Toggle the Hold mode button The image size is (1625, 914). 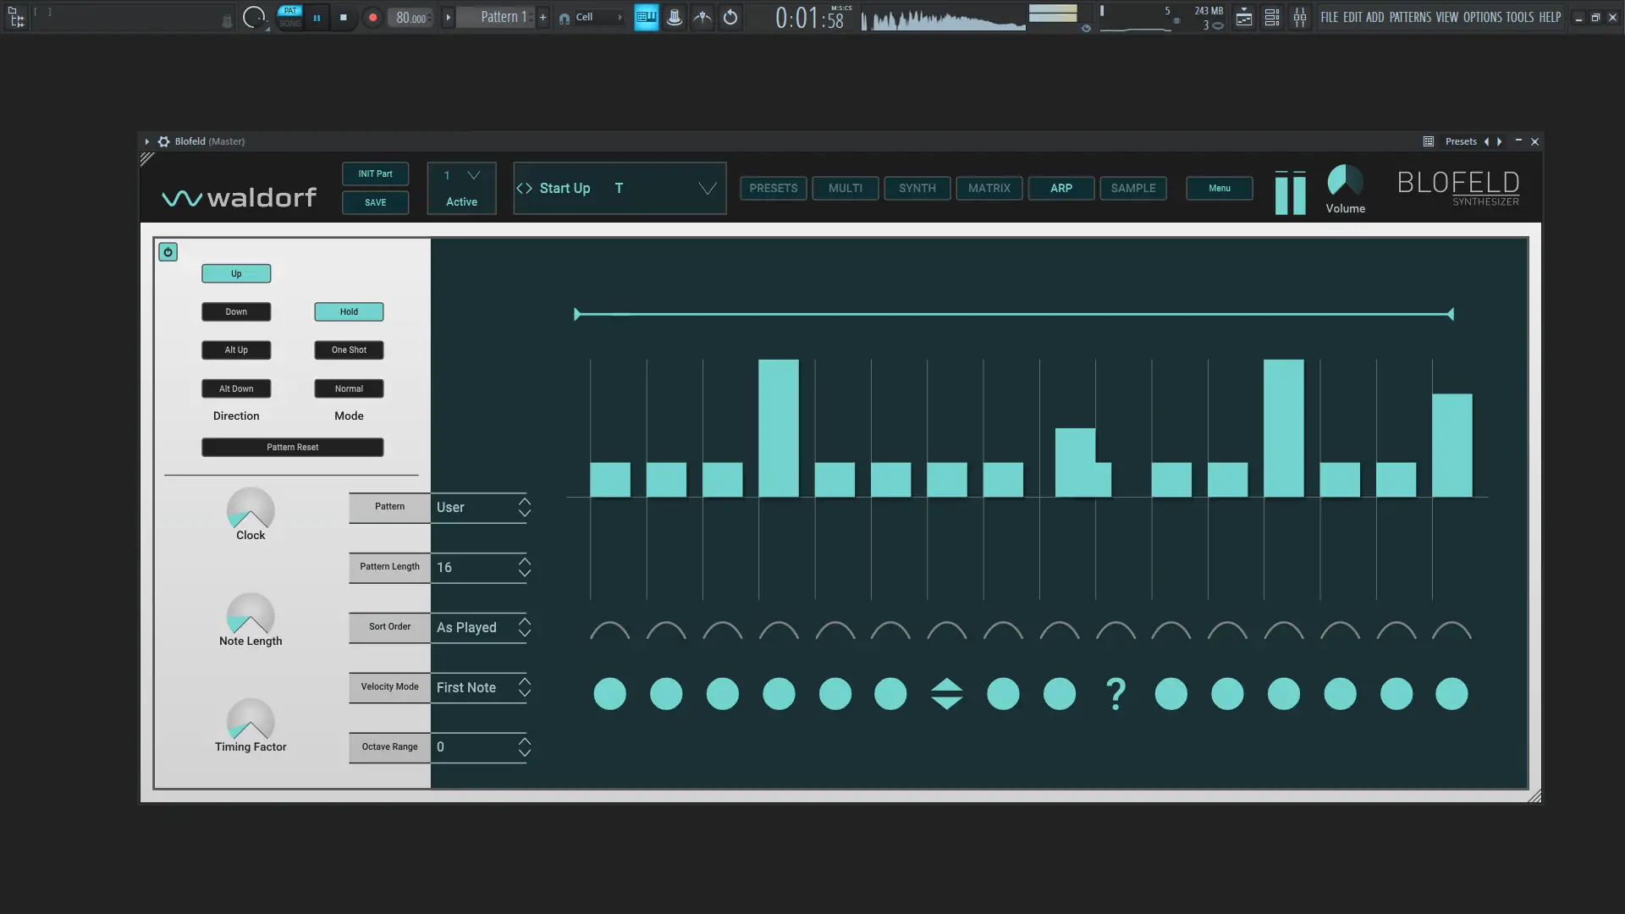(349, 311)
